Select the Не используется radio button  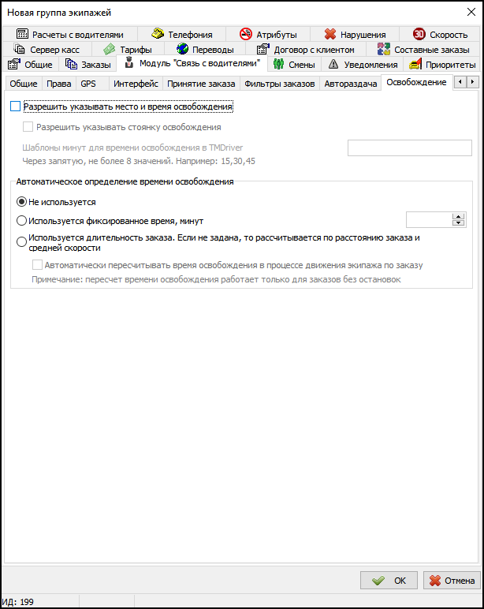coord(22,202)
